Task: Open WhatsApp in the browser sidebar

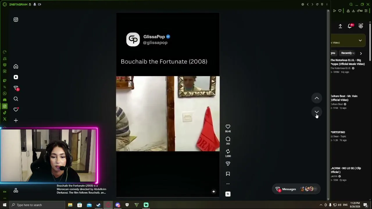Action: [5, 93]
